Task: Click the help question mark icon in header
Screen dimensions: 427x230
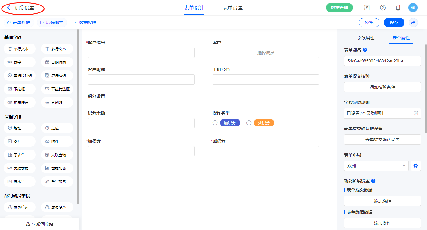Action: (382, 8)
